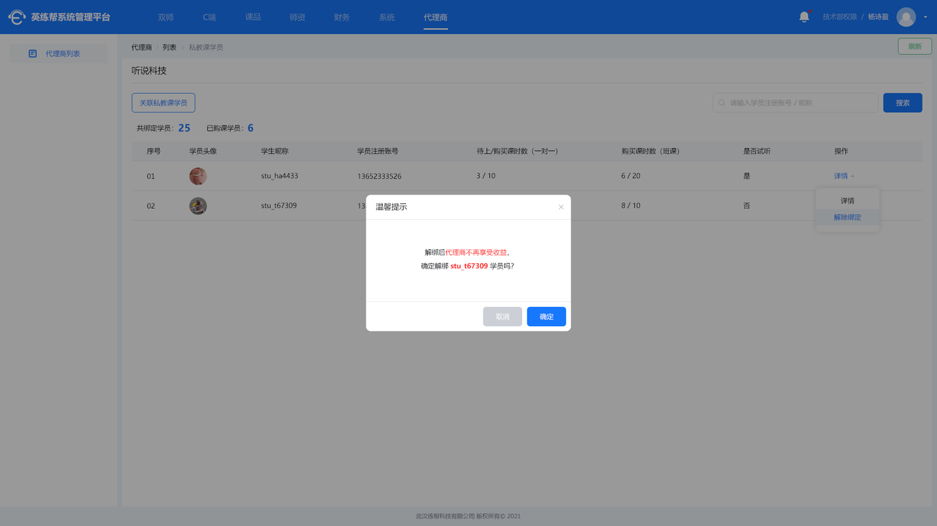This screenshot has width=937, height=526.
Task: Click the account number 13652333526
Action: click(379, 176)
